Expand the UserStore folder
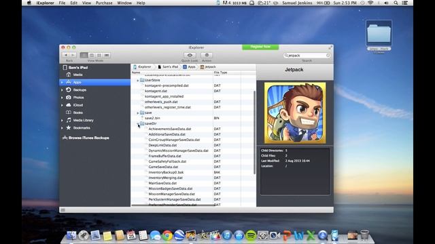The height and width of the screenshot is (244, 435). [138, 80]
